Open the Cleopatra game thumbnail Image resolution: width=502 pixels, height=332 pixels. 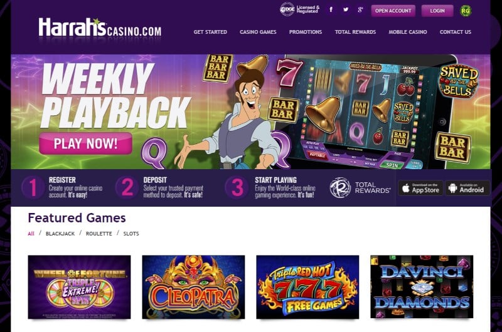tap(193, 287)
